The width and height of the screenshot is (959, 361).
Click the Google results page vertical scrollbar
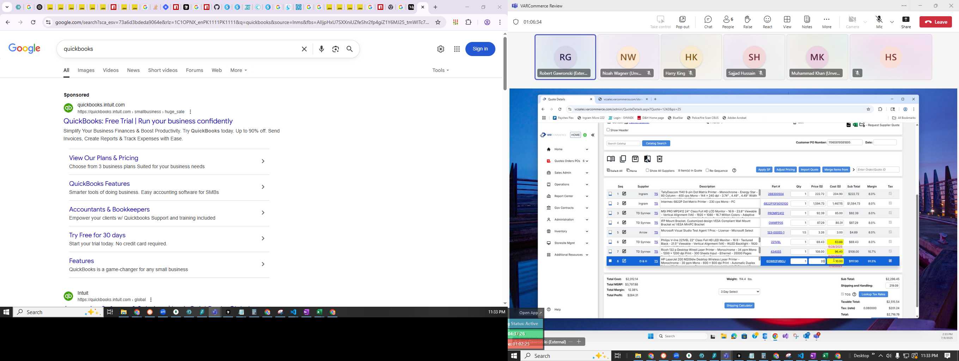[505, 63]
